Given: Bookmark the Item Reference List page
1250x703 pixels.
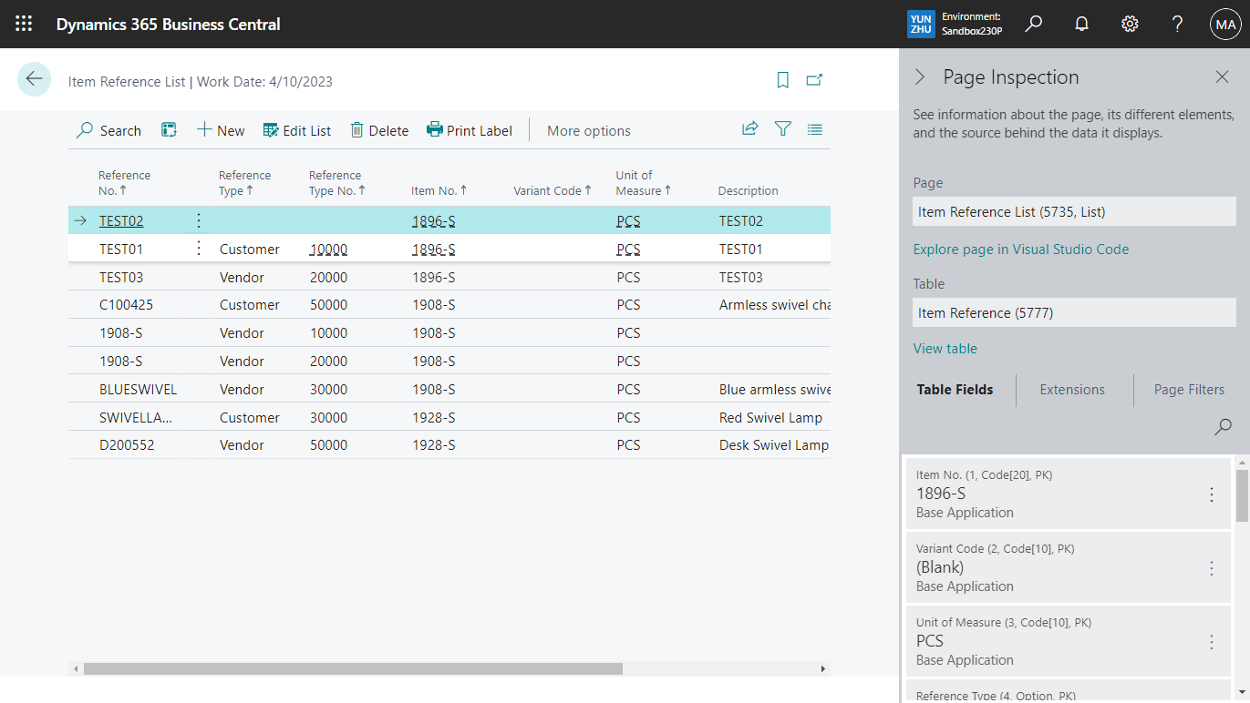Looking at the screenshot, I should point(782,80).
